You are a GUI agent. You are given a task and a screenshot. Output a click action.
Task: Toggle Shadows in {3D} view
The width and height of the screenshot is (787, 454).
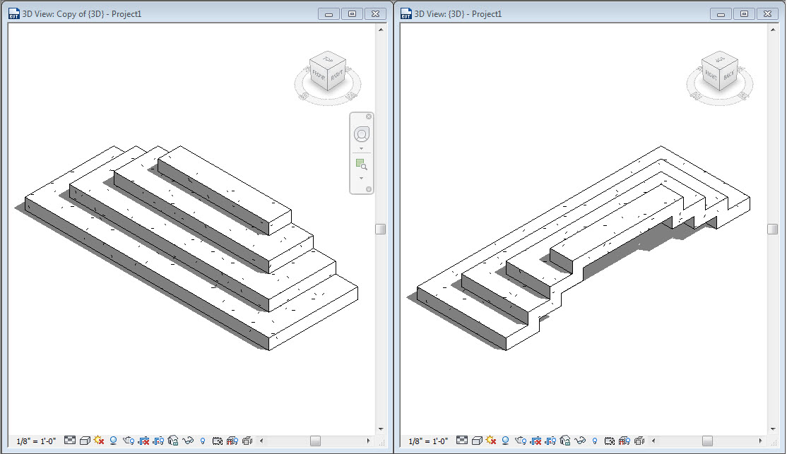[x=505, y=441]
